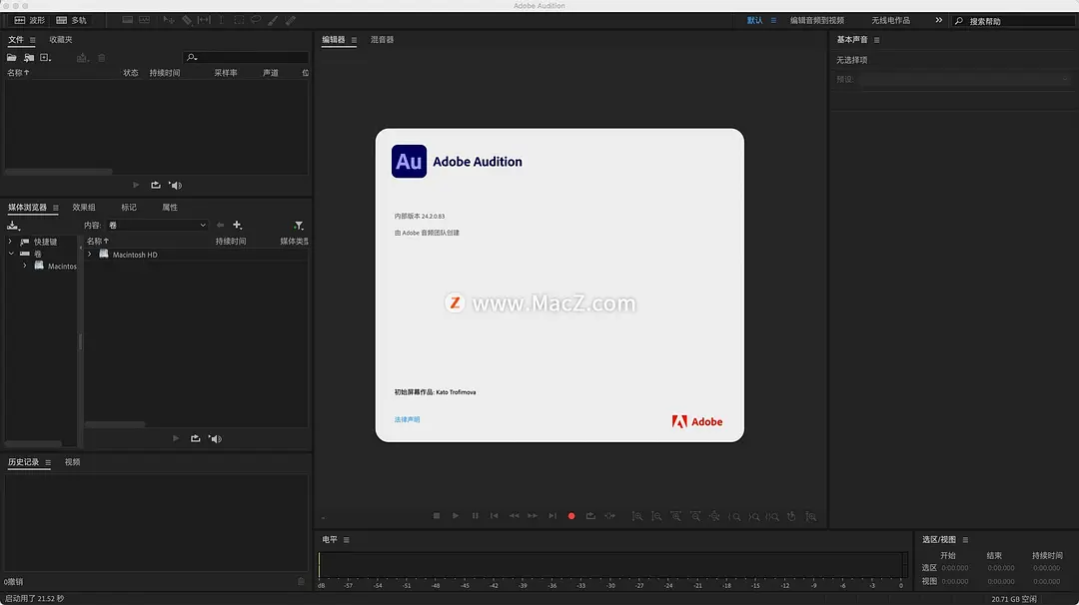Click the New File icon in Files panel

45,58
